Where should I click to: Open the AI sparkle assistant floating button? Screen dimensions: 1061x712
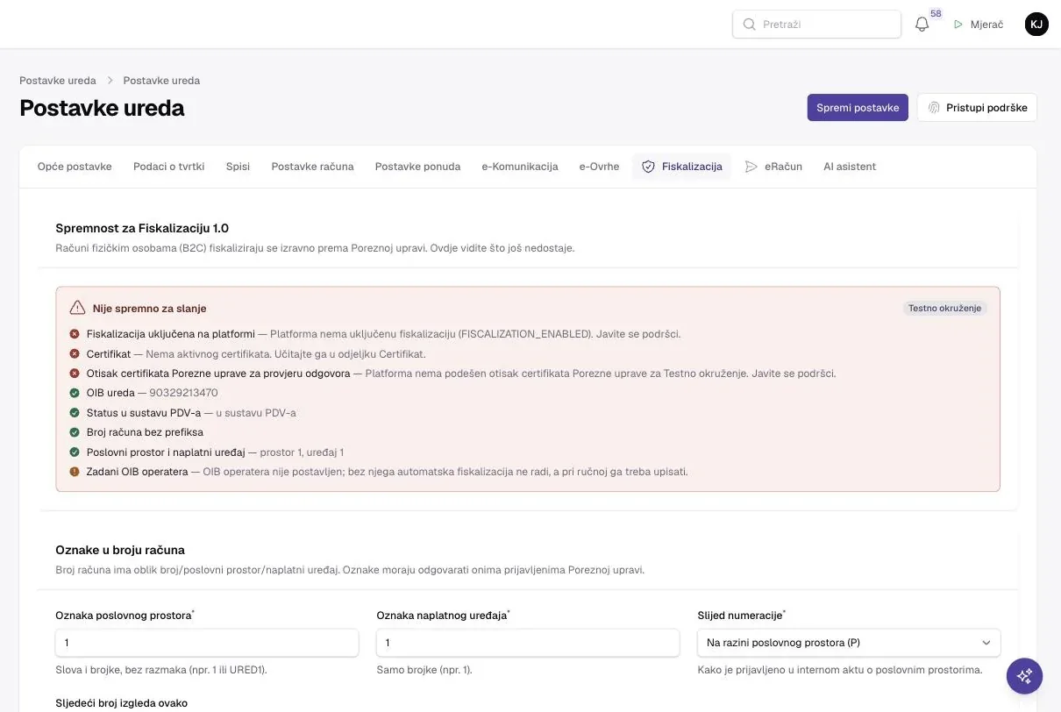coord(1024,676)
